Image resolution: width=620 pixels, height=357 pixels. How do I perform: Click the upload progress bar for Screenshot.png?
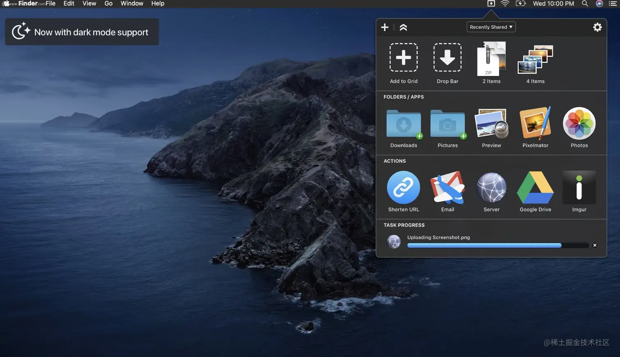[498, 246]
